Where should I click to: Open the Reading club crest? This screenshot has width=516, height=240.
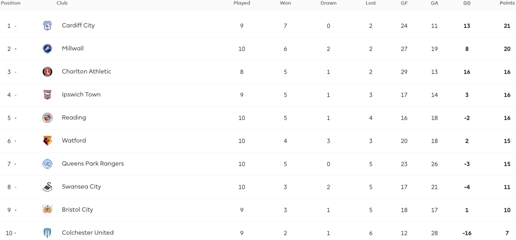[48, 118]
